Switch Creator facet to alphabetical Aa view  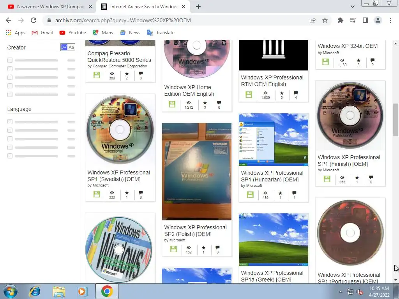pos(72,47)
